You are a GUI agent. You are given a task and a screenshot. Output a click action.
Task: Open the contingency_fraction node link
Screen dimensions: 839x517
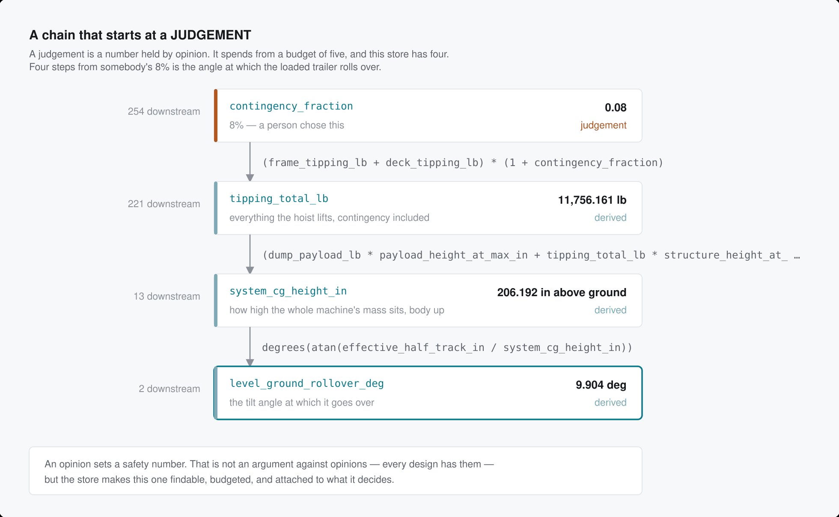(x=291, y=106)
